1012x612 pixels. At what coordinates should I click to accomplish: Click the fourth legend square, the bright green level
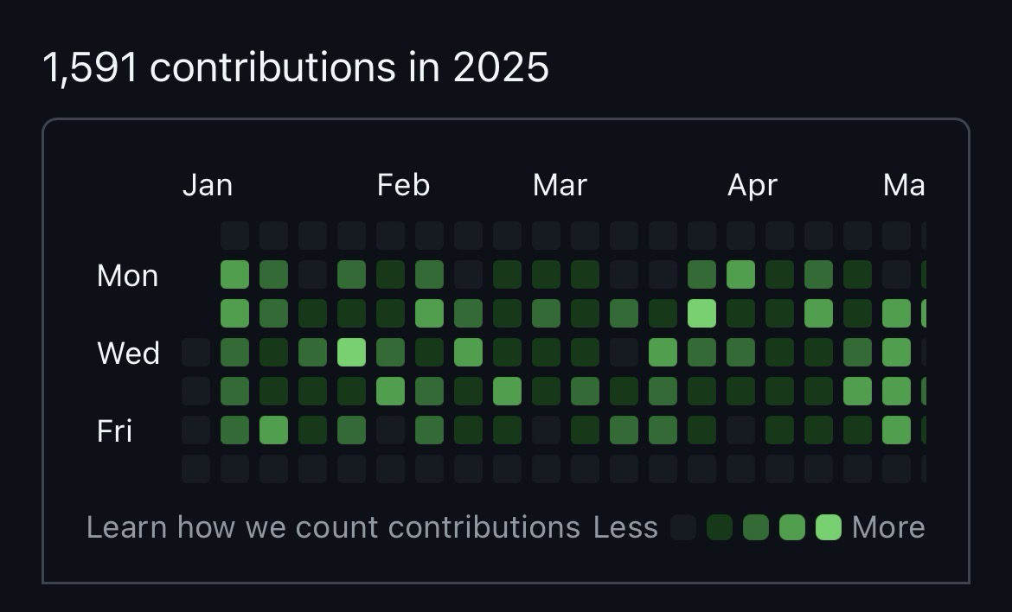[x=792, y=527]
